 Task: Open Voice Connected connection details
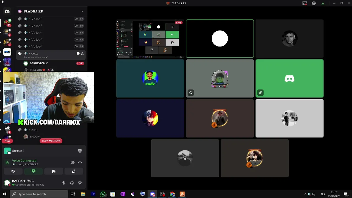pos(24,161)
